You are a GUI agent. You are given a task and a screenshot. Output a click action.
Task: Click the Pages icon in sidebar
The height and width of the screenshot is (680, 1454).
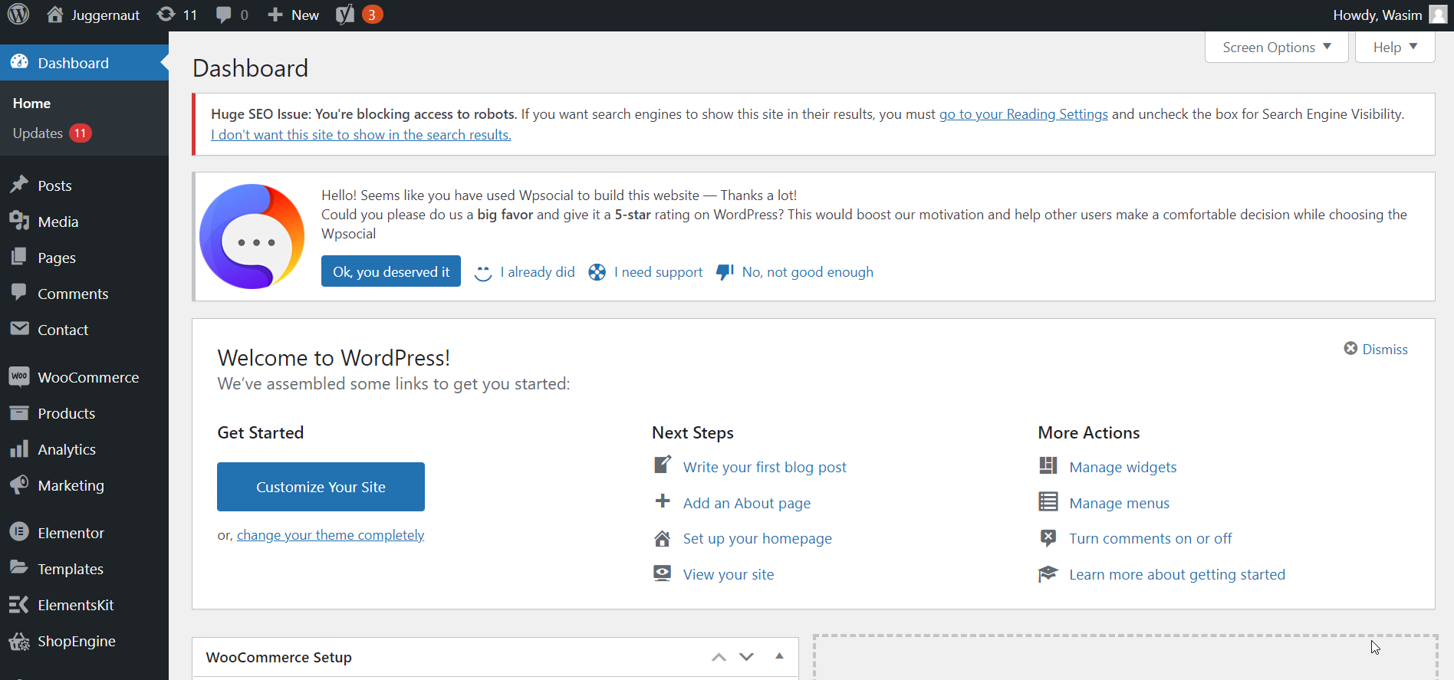tap(19, 257)
